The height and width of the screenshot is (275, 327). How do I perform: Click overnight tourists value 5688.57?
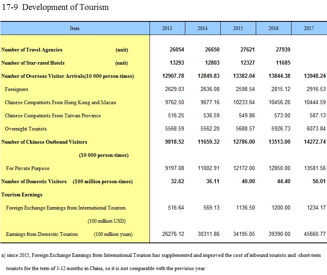coord(245,128)
